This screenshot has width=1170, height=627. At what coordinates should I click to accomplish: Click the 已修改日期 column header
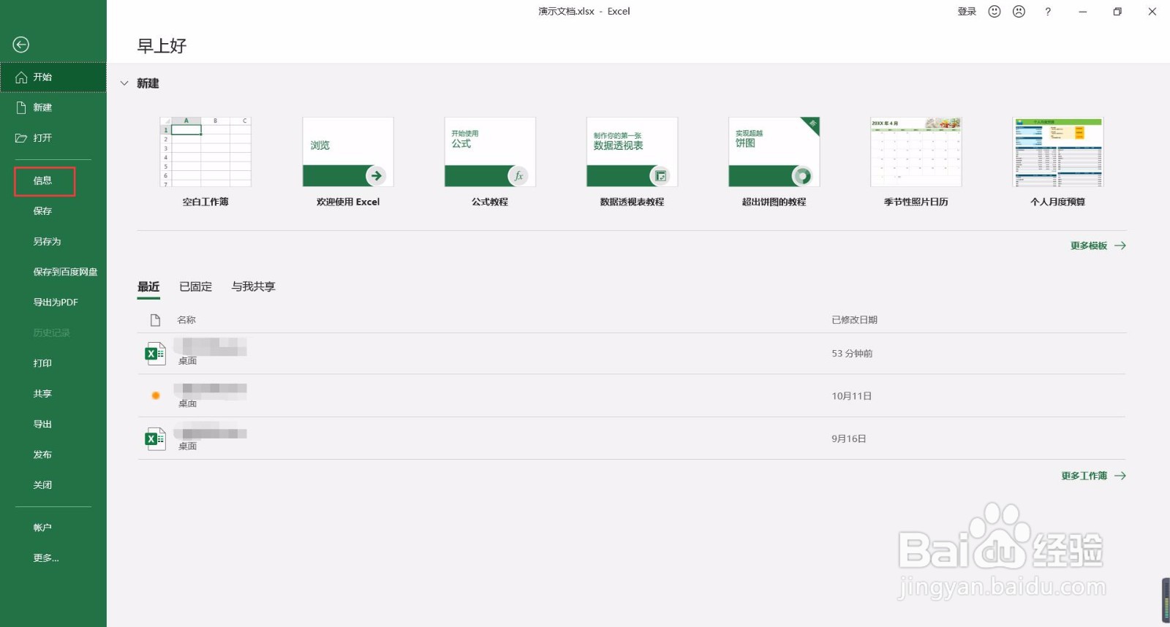point(854,320)
